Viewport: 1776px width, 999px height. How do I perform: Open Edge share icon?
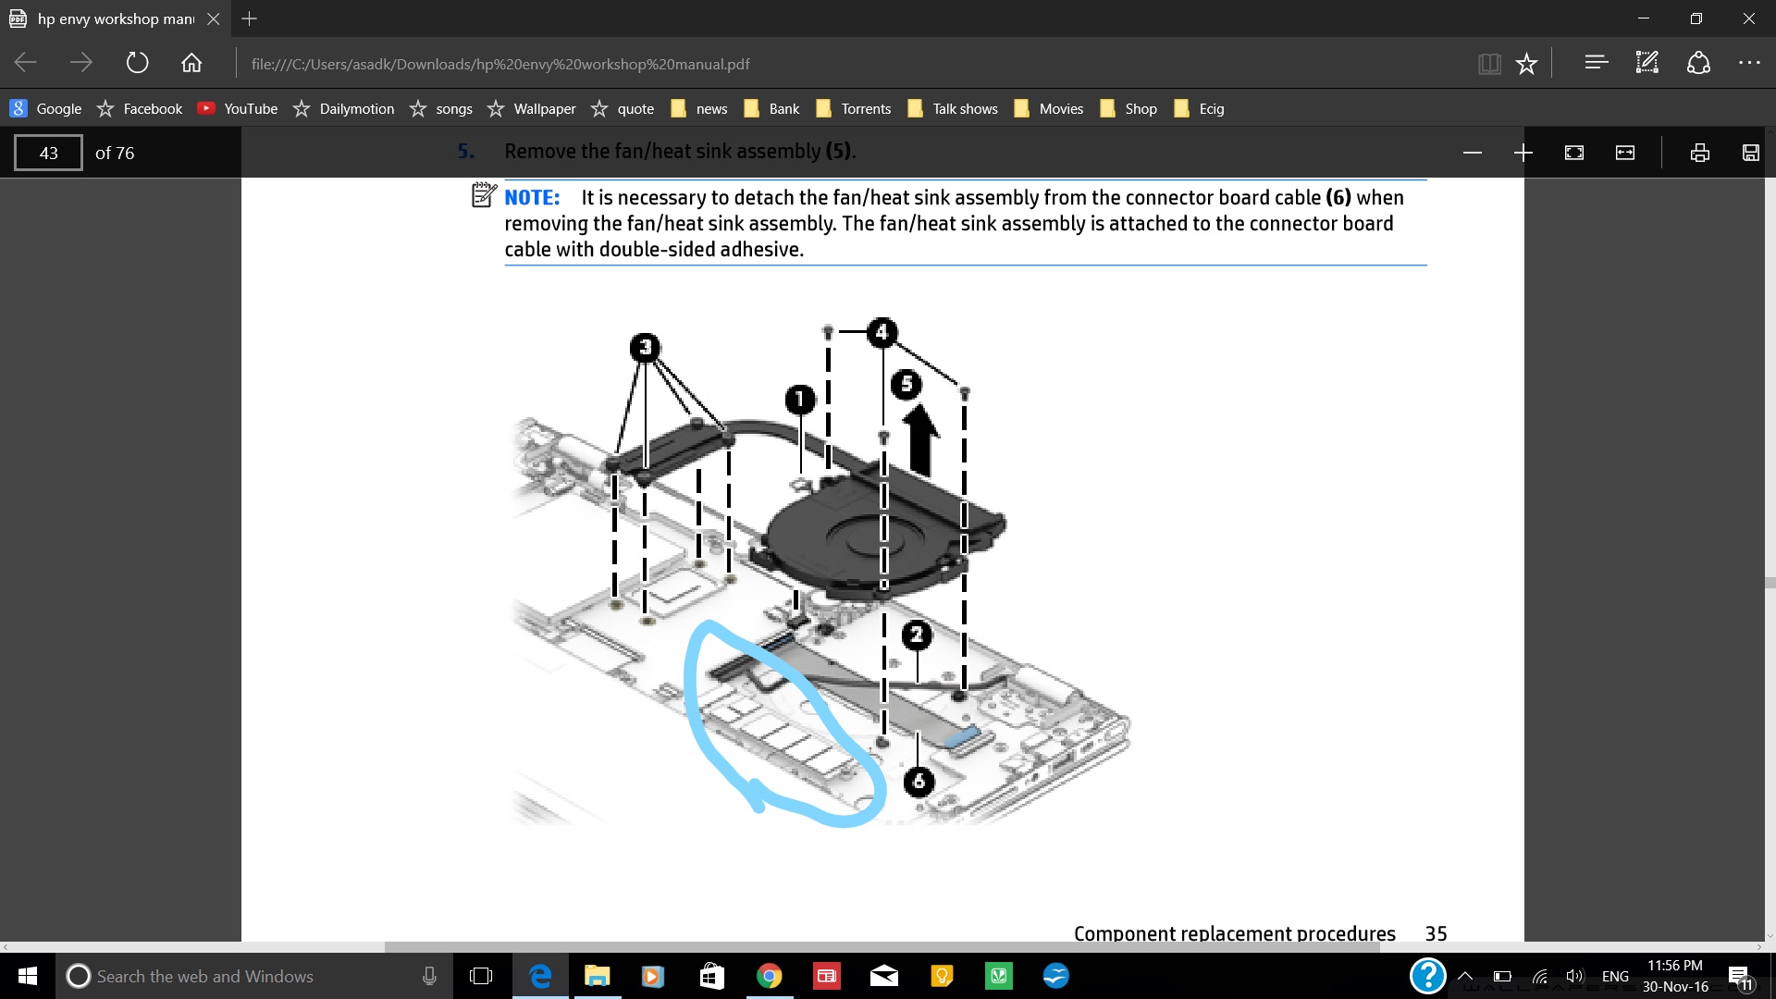pos(1698,63)
